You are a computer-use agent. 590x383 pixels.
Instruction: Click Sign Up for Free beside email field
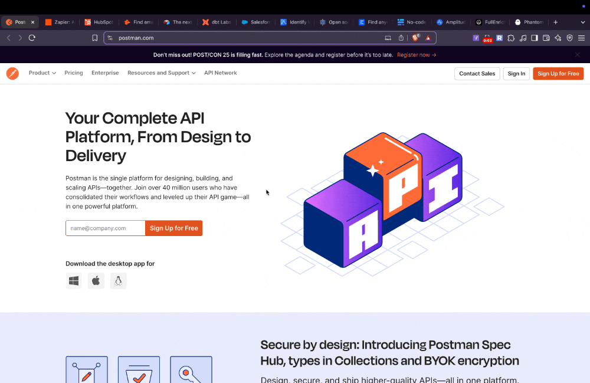[x=174, y=228]
